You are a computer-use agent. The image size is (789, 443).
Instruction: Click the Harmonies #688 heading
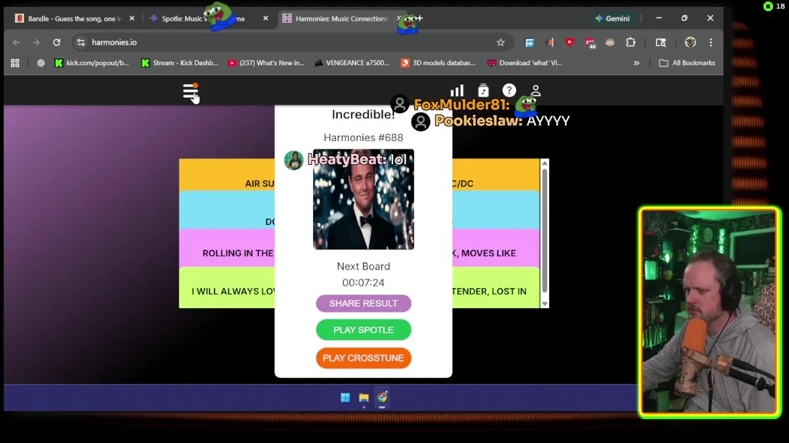coord(363,138)
